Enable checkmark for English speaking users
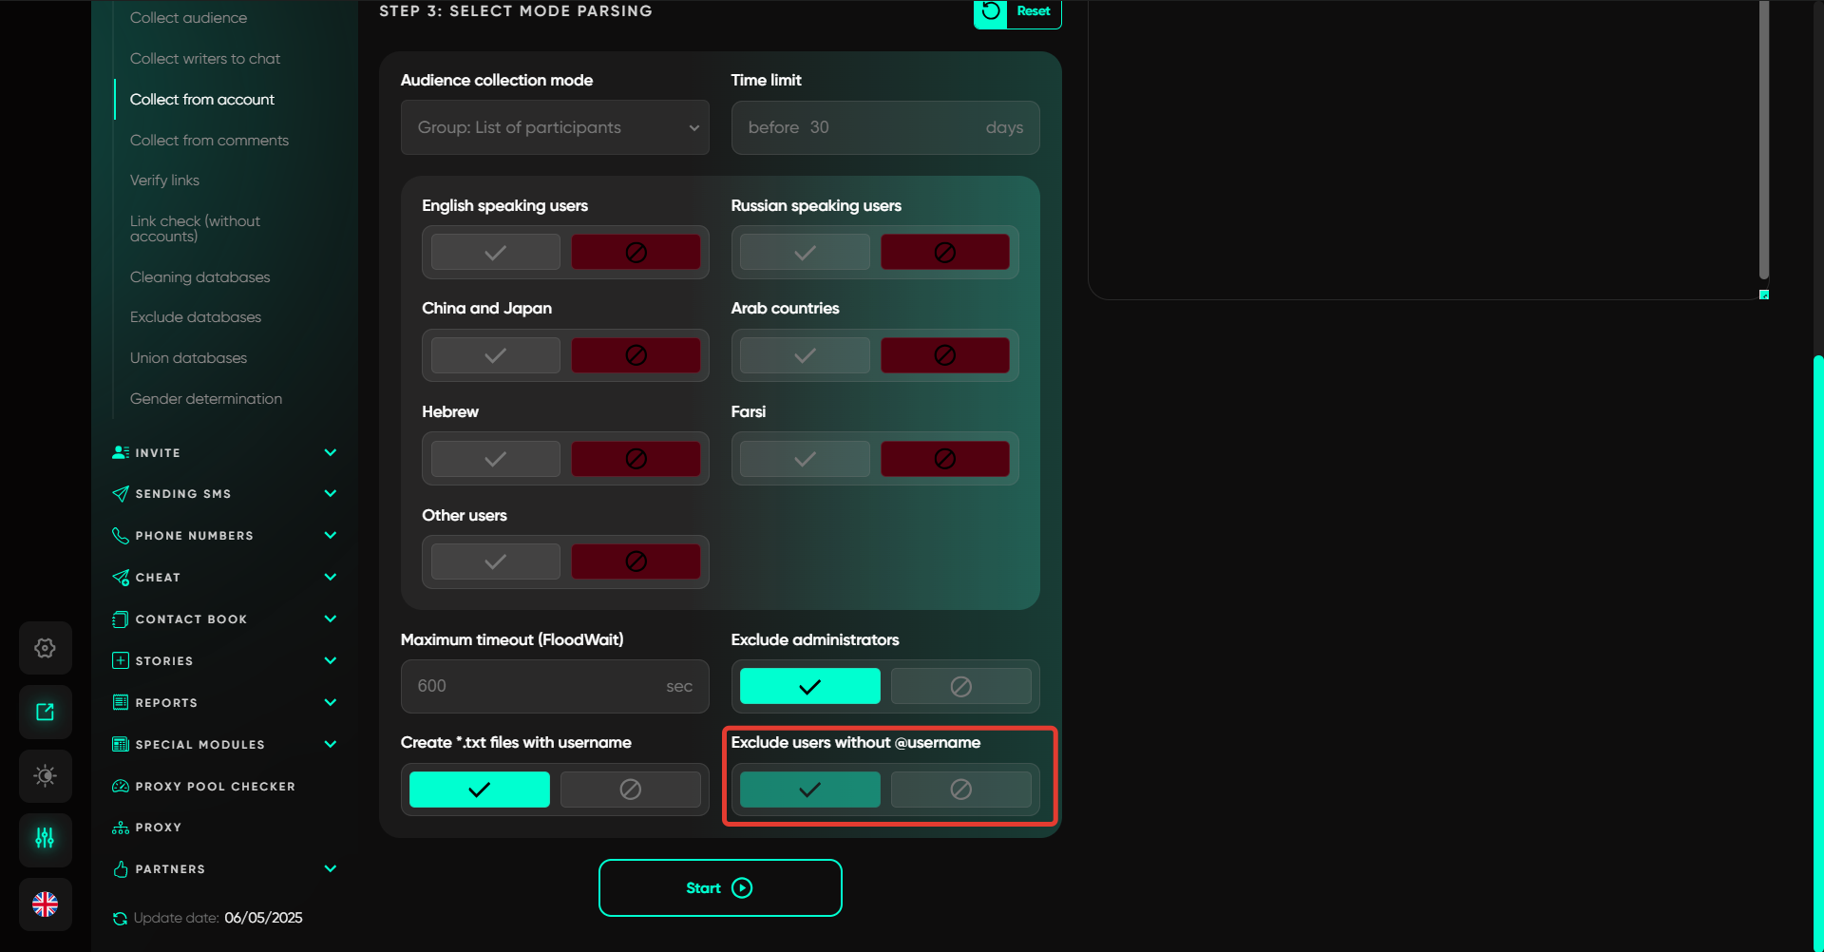This screenshot has width=1824, height=952. [495, 253]
